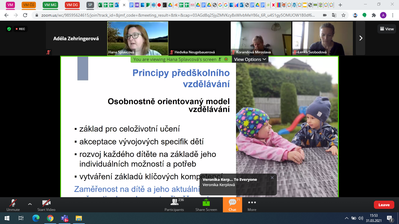Open the Chrome extensions puzzle icon
The height and width of the screenshot is (224, 399).
pos(374,15)
